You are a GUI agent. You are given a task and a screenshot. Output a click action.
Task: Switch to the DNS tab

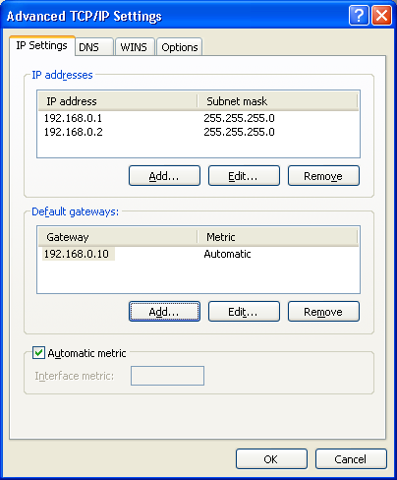[x=94, y=47]
